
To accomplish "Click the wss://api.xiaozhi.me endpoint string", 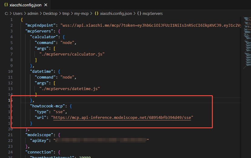I will pos(151,25).
